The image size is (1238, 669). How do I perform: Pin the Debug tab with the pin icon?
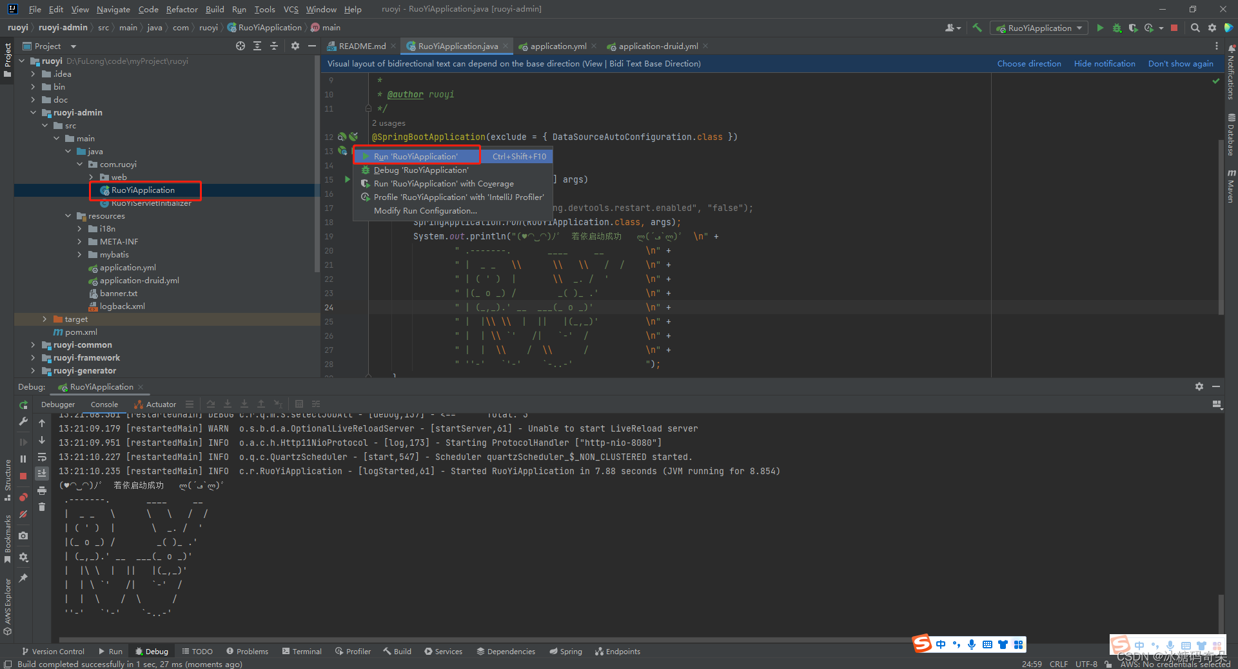point(23,578)
